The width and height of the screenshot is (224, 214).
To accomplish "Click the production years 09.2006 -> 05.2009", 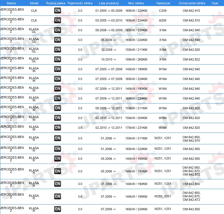I will 109,30.
